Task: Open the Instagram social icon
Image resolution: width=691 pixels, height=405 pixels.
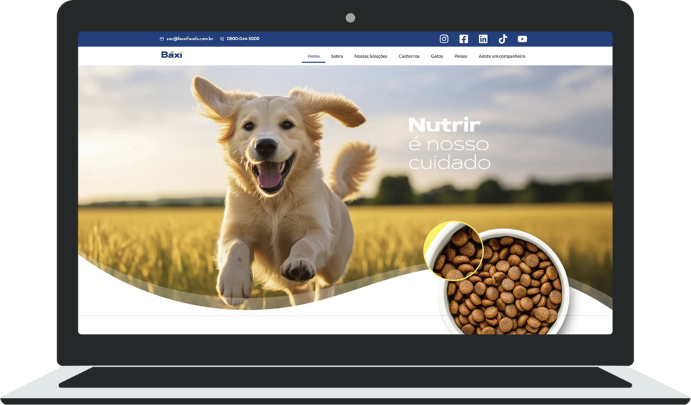Action: coord(444,39)
